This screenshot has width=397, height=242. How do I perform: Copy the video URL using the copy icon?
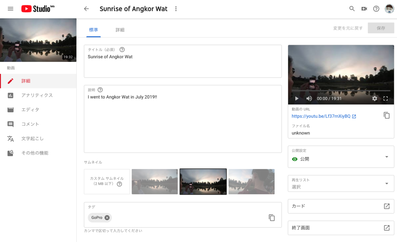coord(386,115)
